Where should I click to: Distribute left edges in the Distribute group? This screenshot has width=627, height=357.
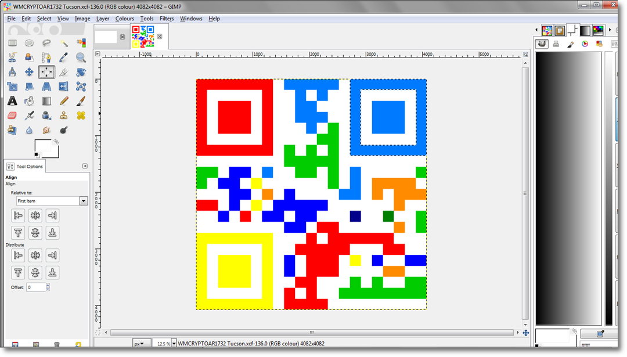click(x=18, y=255)
